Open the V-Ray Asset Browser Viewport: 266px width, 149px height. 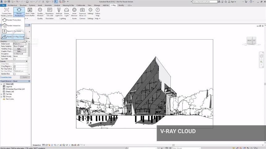click(74, 10)
